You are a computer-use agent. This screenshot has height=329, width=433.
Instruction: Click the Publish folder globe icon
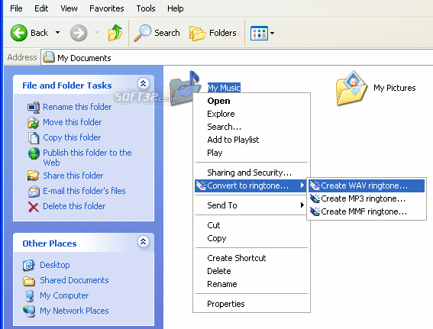[x=34, y=153]
